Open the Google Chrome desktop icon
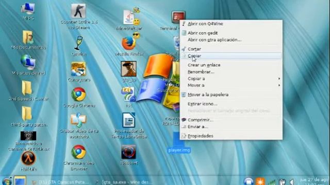Viewport: 330px width, 185px height. [78, 95]
